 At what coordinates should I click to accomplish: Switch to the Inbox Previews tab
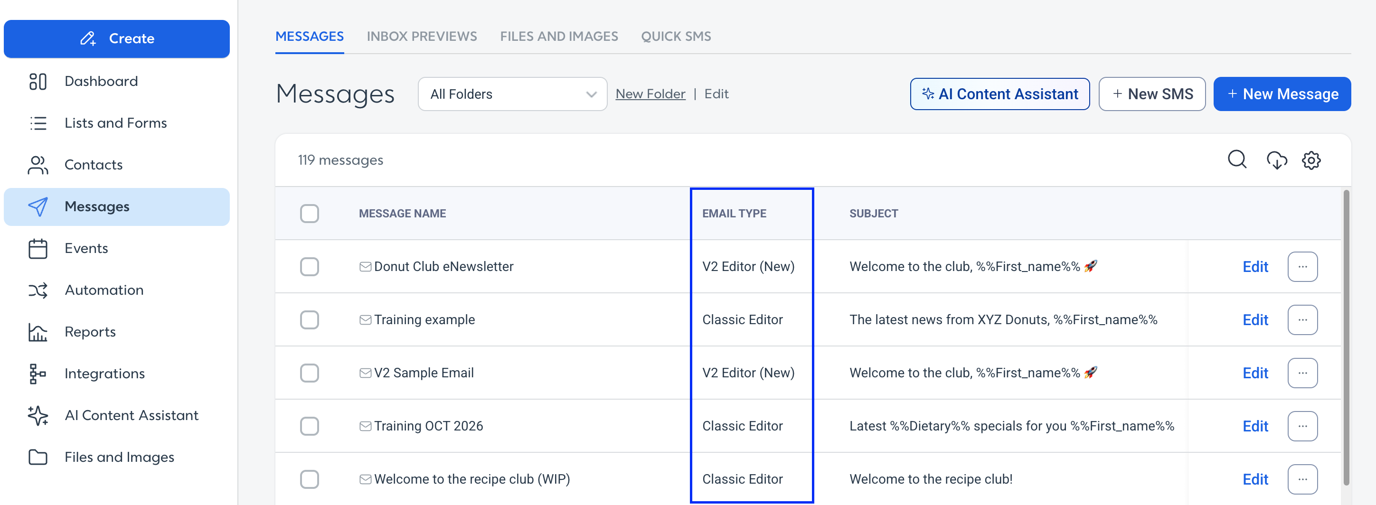tap(422, 36)
